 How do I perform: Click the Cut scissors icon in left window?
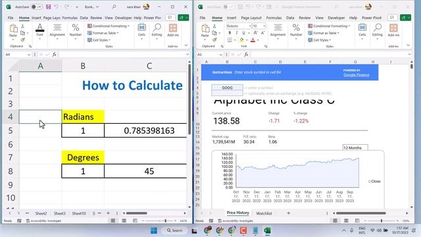tap(22, 26)
